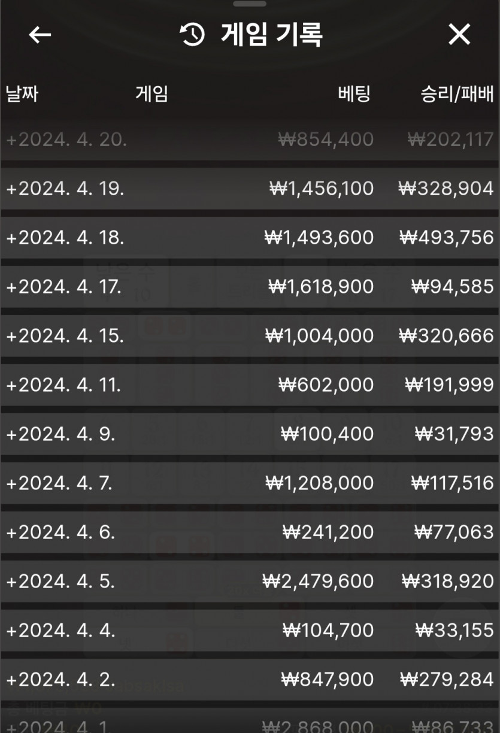Go back using the left arrow
500x733 pixels.
coord(40,35)
